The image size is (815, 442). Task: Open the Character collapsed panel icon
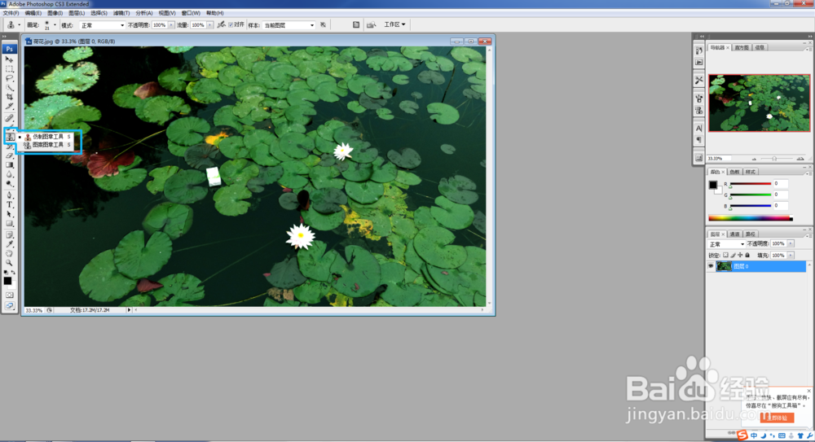699,129
